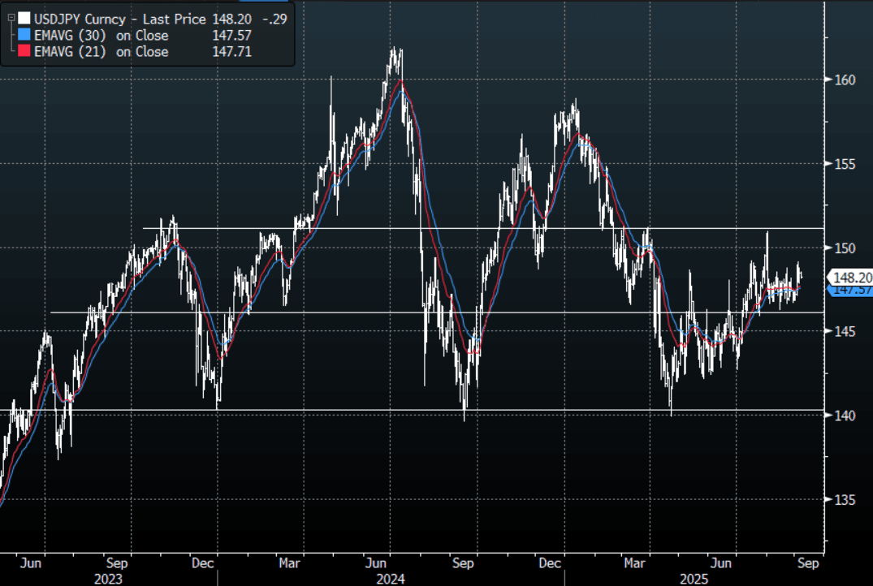Click the blue 147.57 EMA axis tag
Image resolution: width=873 pixels, height=586 pixels.
[x=850, y=290]
